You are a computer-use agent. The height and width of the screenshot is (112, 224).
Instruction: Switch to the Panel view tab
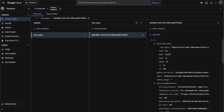tap(37, 14)
